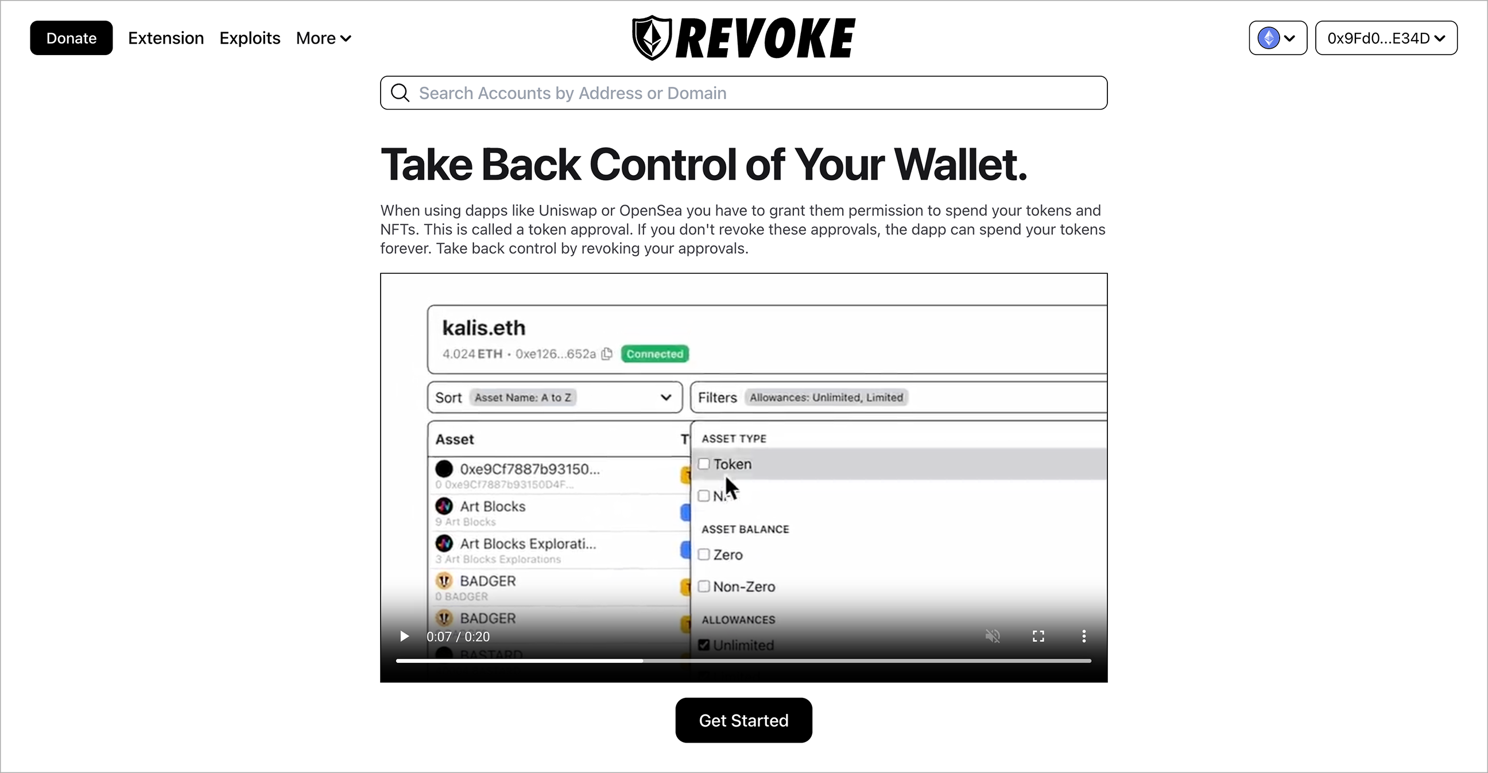This screenshot has height=773, width=1488.
Task: Click the fullscreen icon on the video
Action: point(1038,636)
